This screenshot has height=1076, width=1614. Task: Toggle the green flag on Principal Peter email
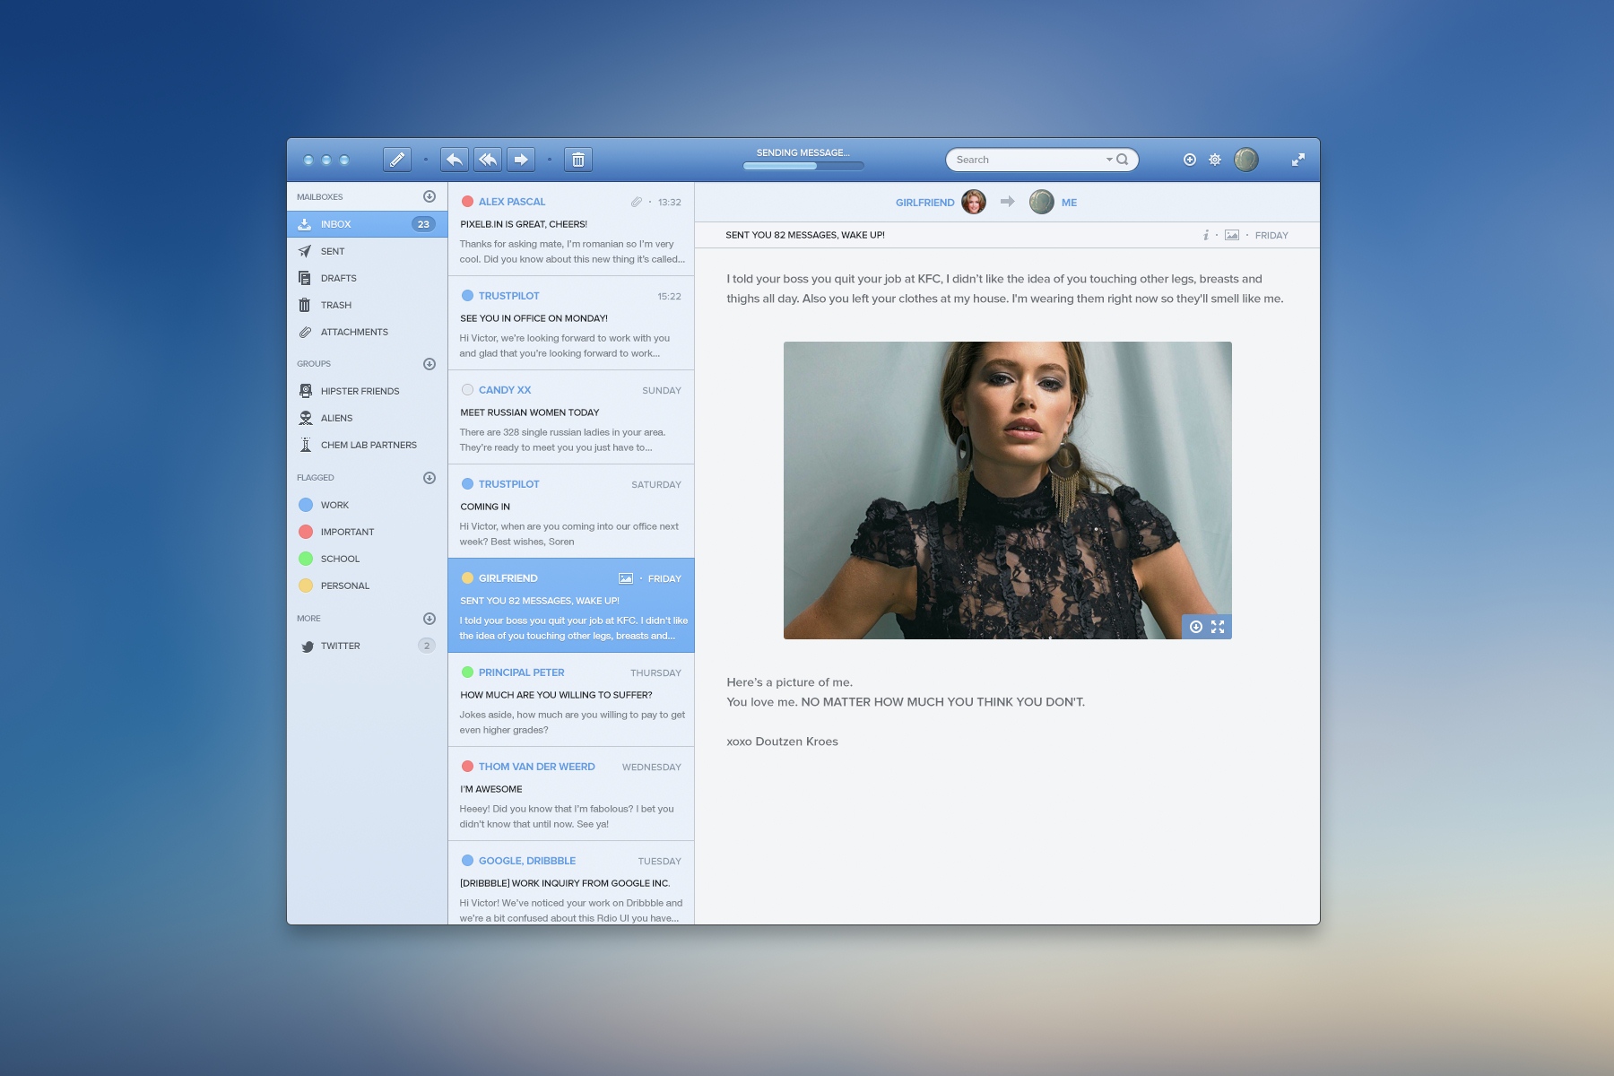click(x=467, y=672)
